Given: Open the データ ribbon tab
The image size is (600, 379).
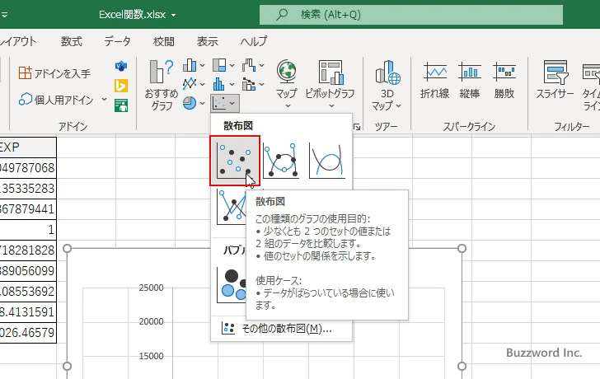Looking at the screenshot, I should [118, 41].
